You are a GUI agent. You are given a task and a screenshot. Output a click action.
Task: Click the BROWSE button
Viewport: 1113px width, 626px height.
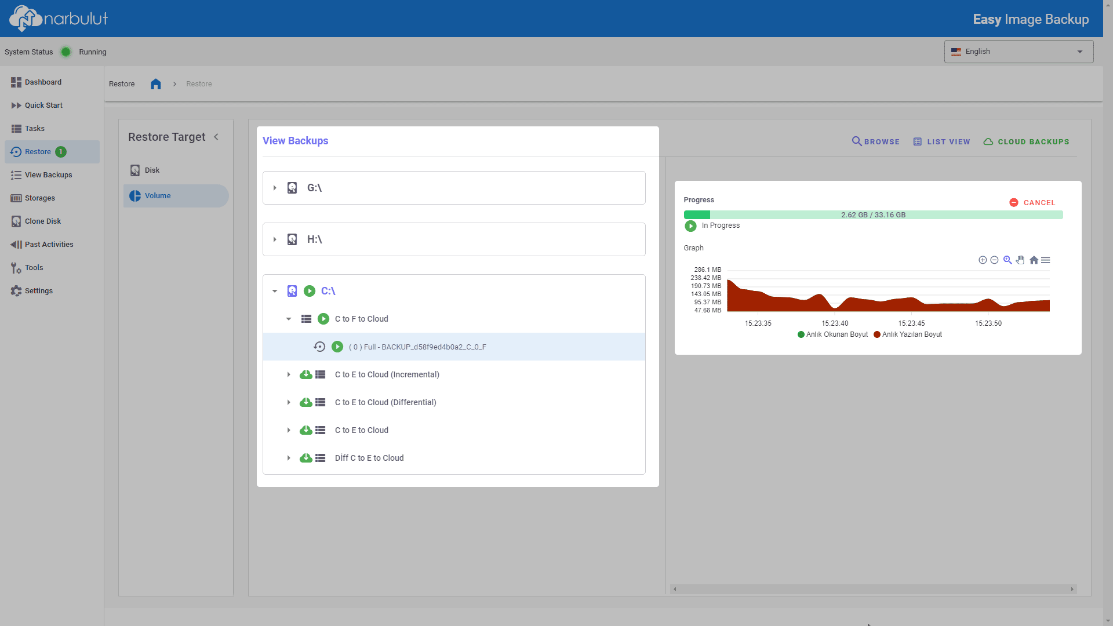pos(875,141)
